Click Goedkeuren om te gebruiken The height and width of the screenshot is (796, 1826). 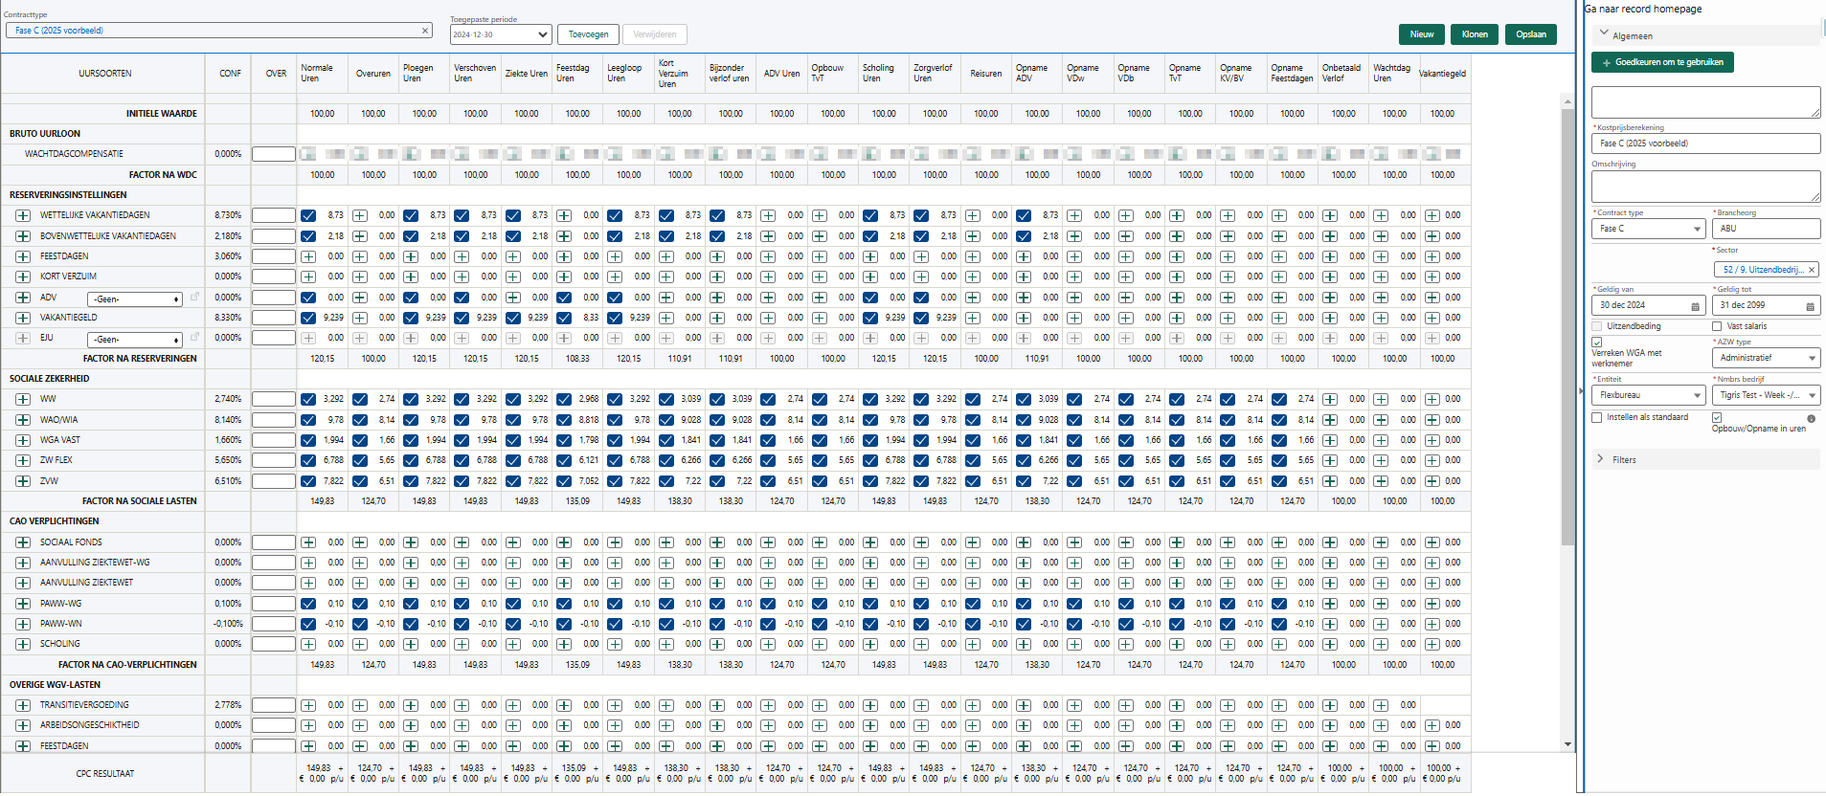pos(1662,62)
